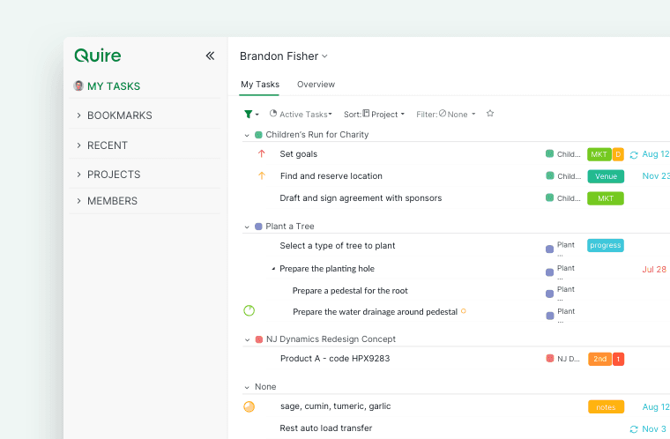Click the purple project square on Select a type of tree row
The height and width of the screenshot is (439, 670).
pos(549,249)
